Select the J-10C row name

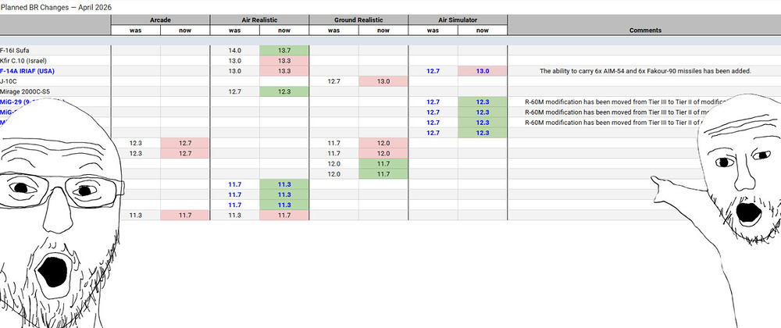click(9, 81)
